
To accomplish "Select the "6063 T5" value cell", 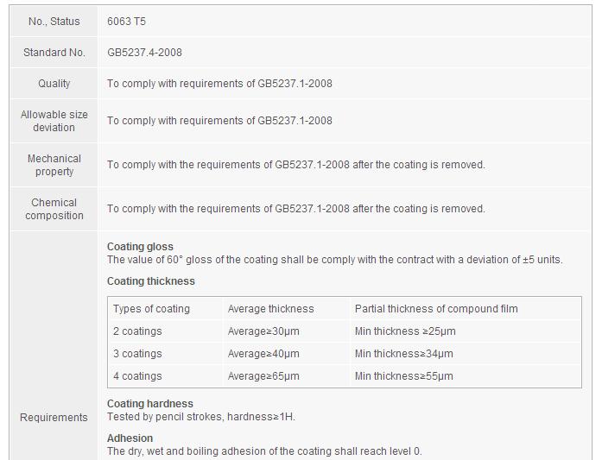I will 126,21.
